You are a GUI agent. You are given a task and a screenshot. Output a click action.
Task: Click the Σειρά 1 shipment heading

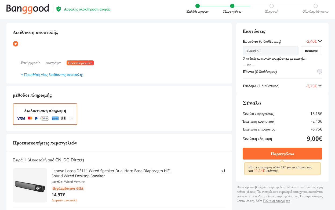pyautogui.click(x=48, y=160)
